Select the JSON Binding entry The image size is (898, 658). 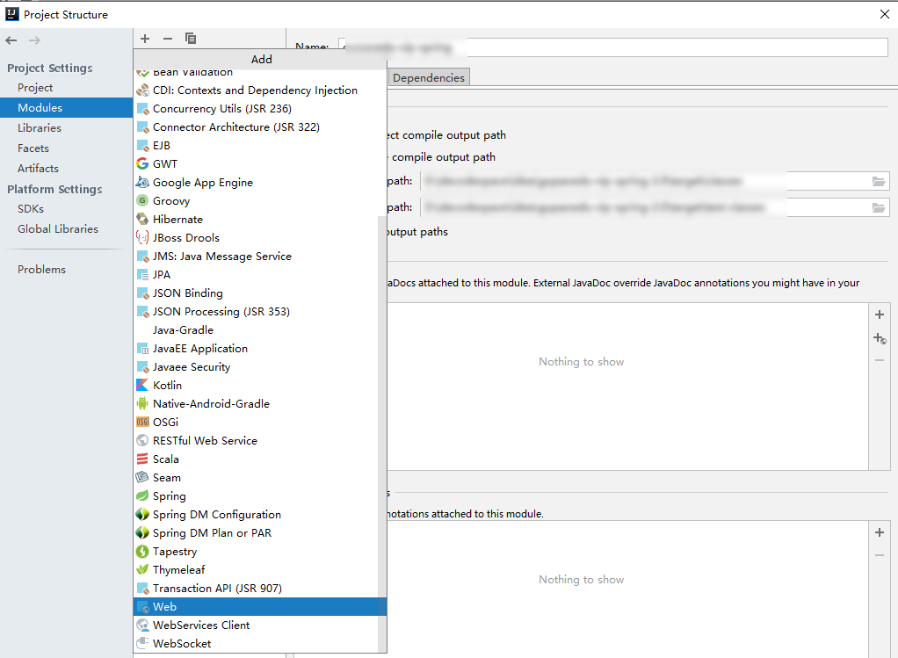[x=256, y=293]
